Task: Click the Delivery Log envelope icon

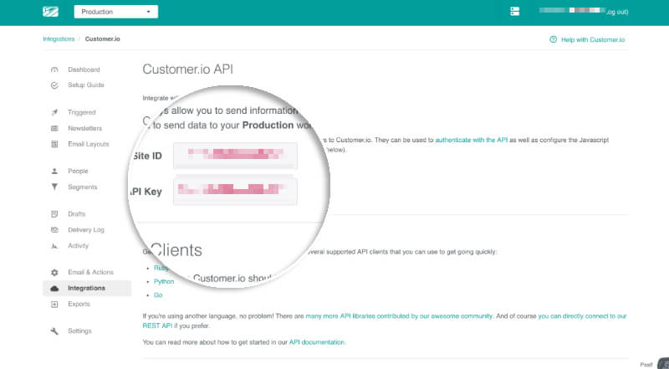Action: click(54, 230)
